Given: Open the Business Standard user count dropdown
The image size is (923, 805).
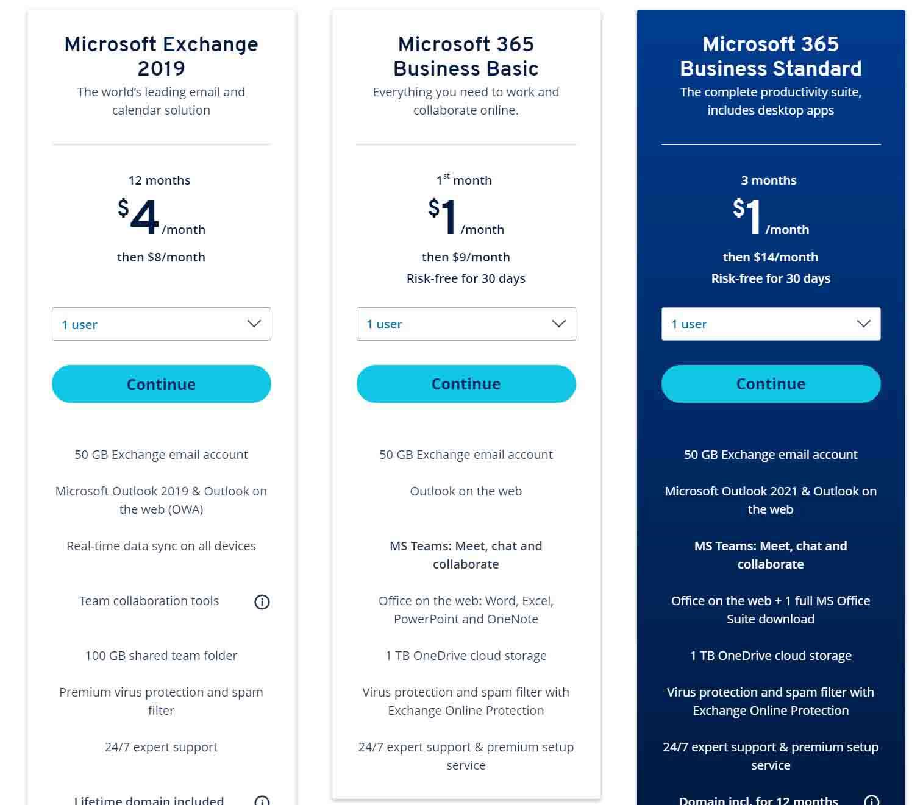Looking at the screenshot, I should click(771, 324).
